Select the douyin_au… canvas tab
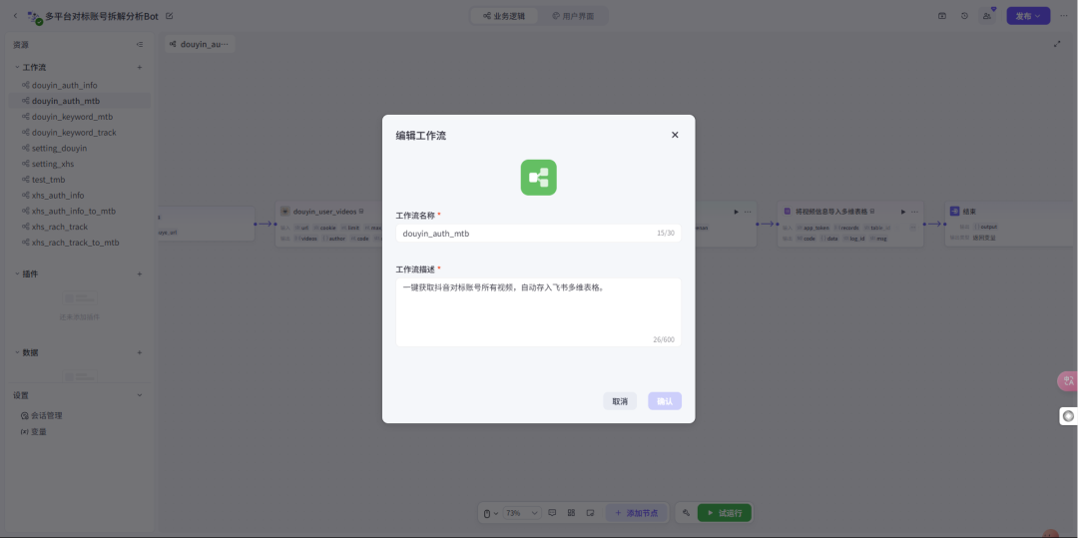This screenshot has height=538, width=1078. pos(200,44)
